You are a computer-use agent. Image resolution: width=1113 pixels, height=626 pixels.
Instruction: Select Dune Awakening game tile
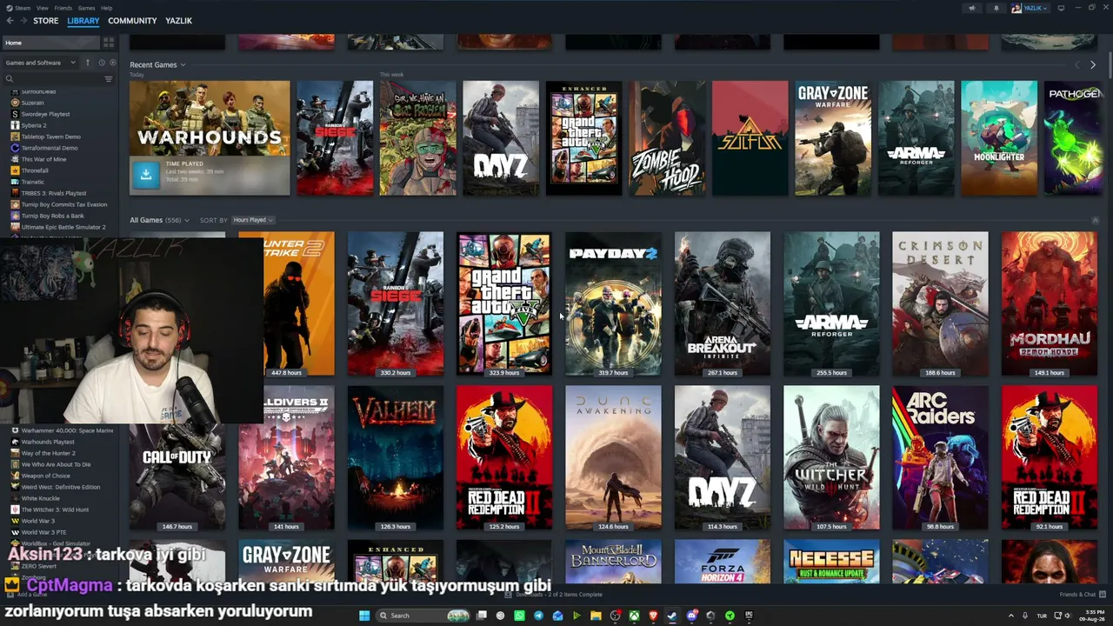tap(613, 458)
